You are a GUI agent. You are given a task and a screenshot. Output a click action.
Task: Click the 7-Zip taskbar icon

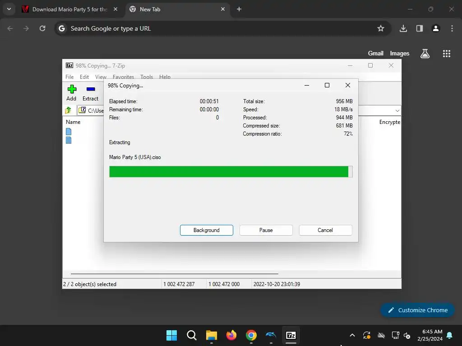pos(291,335)
